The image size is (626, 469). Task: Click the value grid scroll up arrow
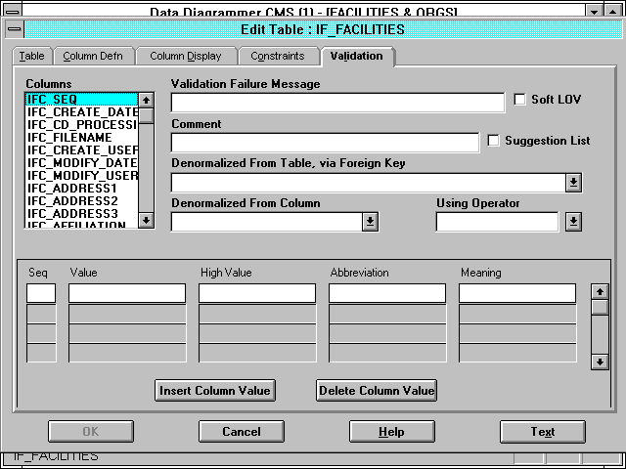pyautogui.click(x=600, y=291)
